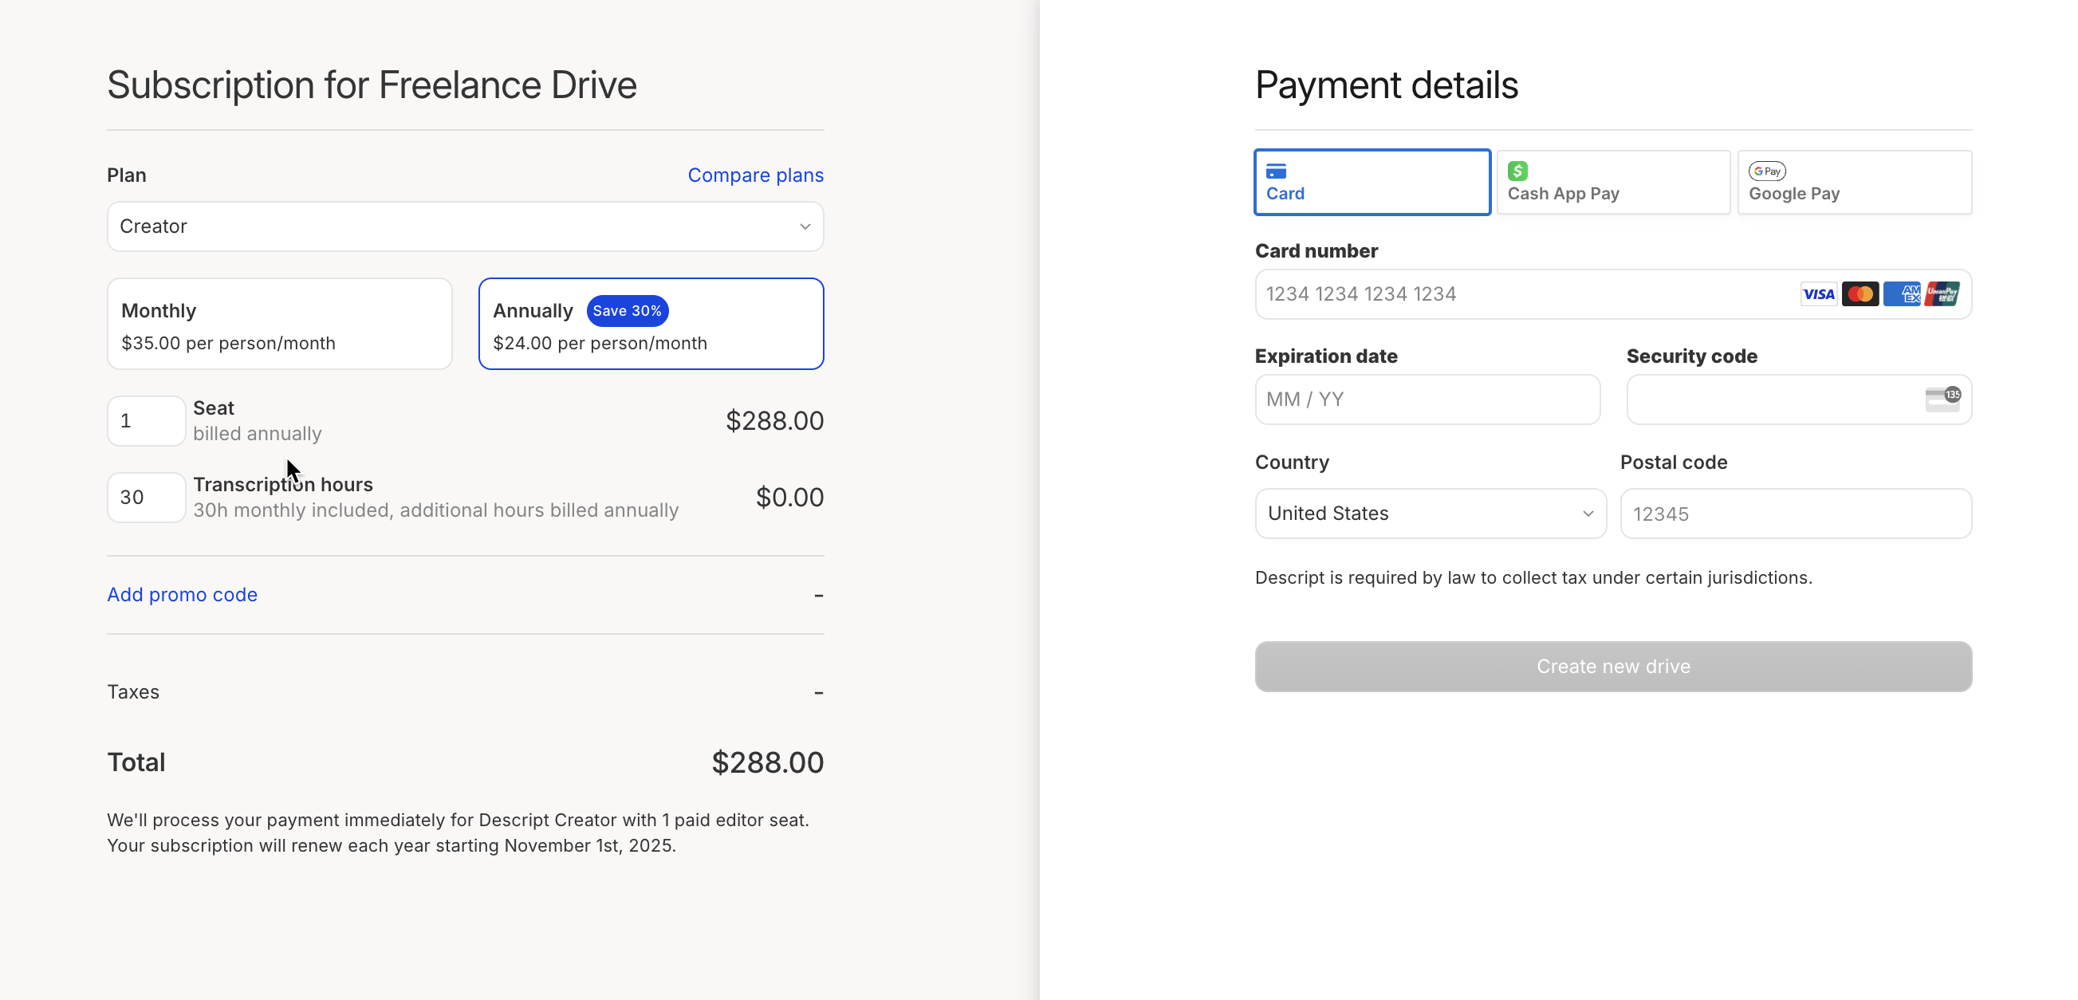Click the Transcription hours price $0.00
Screen dimensions: 2078x1000
[789, 498]
